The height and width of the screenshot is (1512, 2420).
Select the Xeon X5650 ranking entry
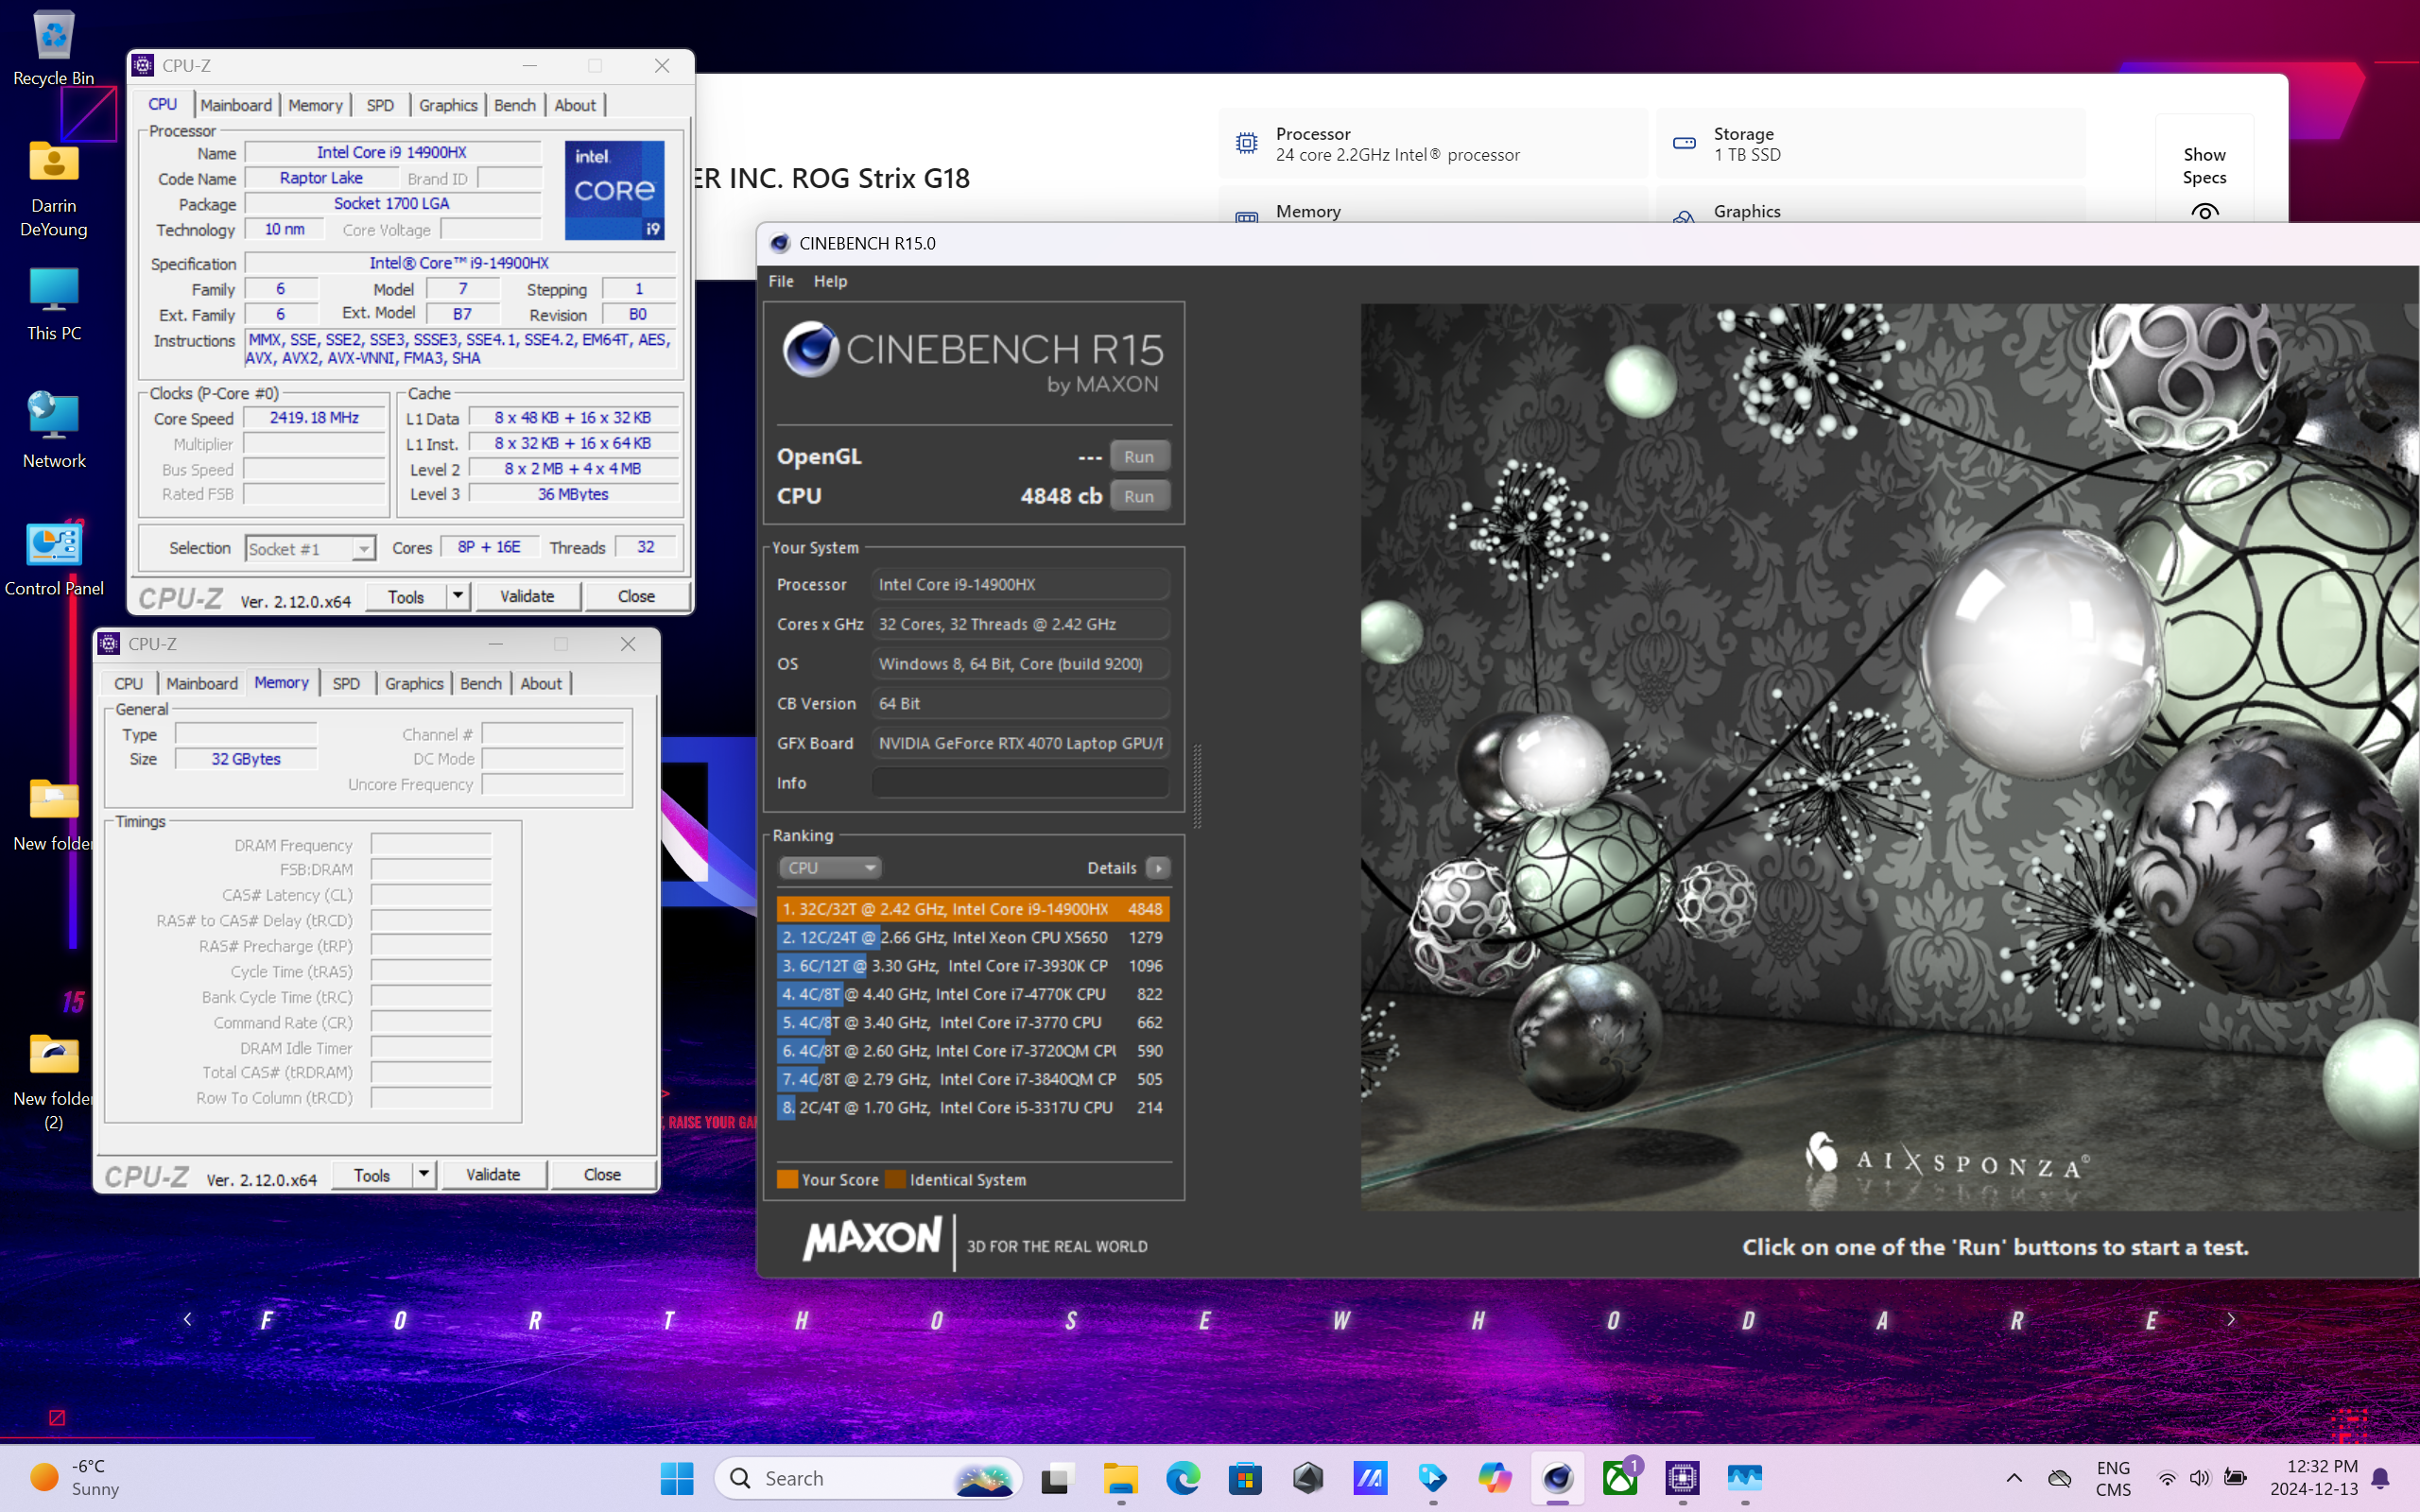(x=973, y=937)
